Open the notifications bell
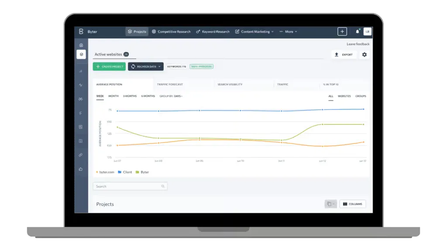The height and width of the screenshot is (251, 447). coord(358,31)
